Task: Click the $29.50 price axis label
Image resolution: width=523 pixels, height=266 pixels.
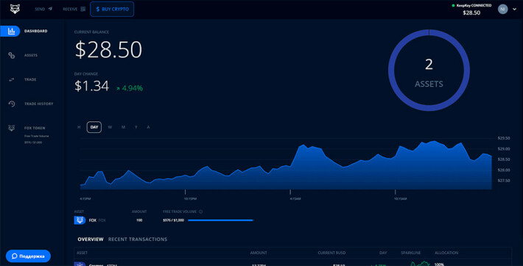Action: point(503,138)
